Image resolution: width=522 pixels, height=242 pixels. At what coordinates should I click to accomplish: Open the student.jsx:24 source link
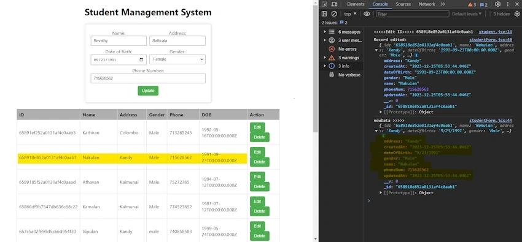pyautogui.click(x=495, y=32)
